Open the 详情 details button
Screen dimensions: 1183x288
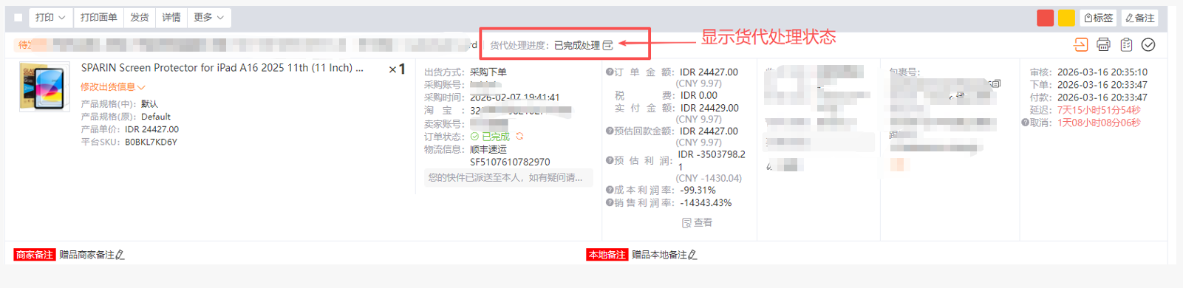click(171, 18)
